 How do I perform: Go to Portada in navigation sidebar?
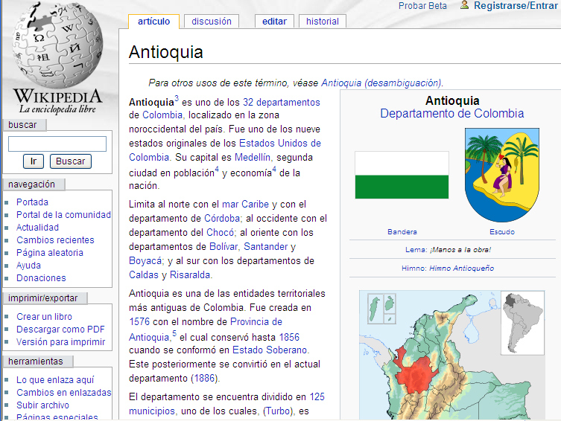pos(32,202)
